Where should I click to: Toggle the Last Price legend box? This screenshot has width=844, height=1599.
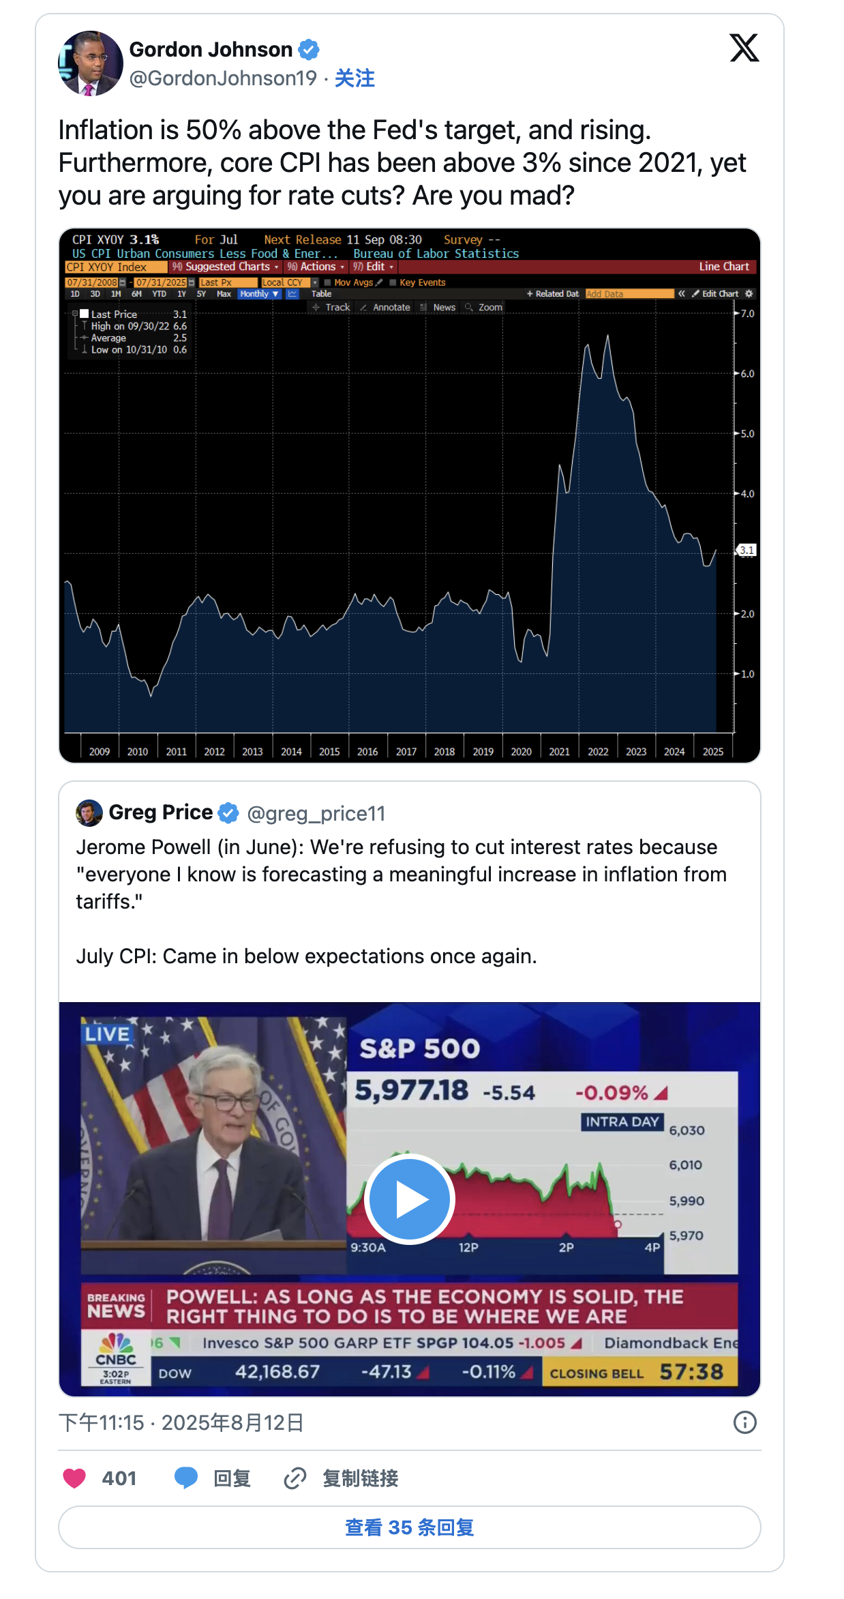pos(85,314)
